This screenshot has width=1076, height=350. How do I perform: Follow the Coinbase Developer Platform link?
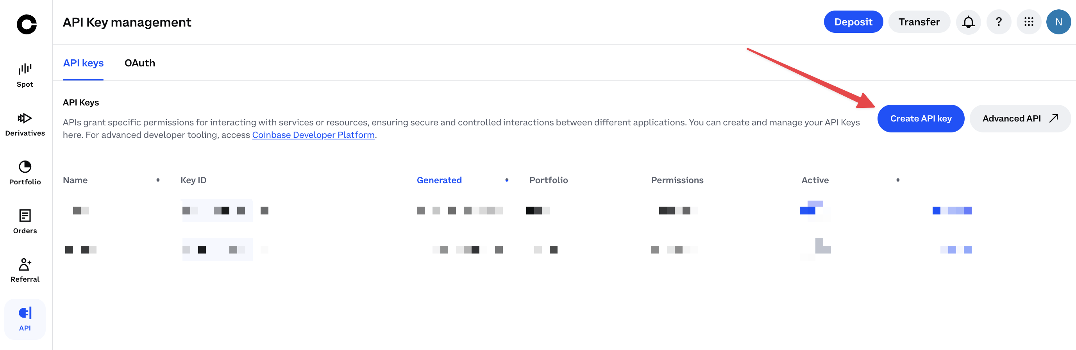coord(313,135)
